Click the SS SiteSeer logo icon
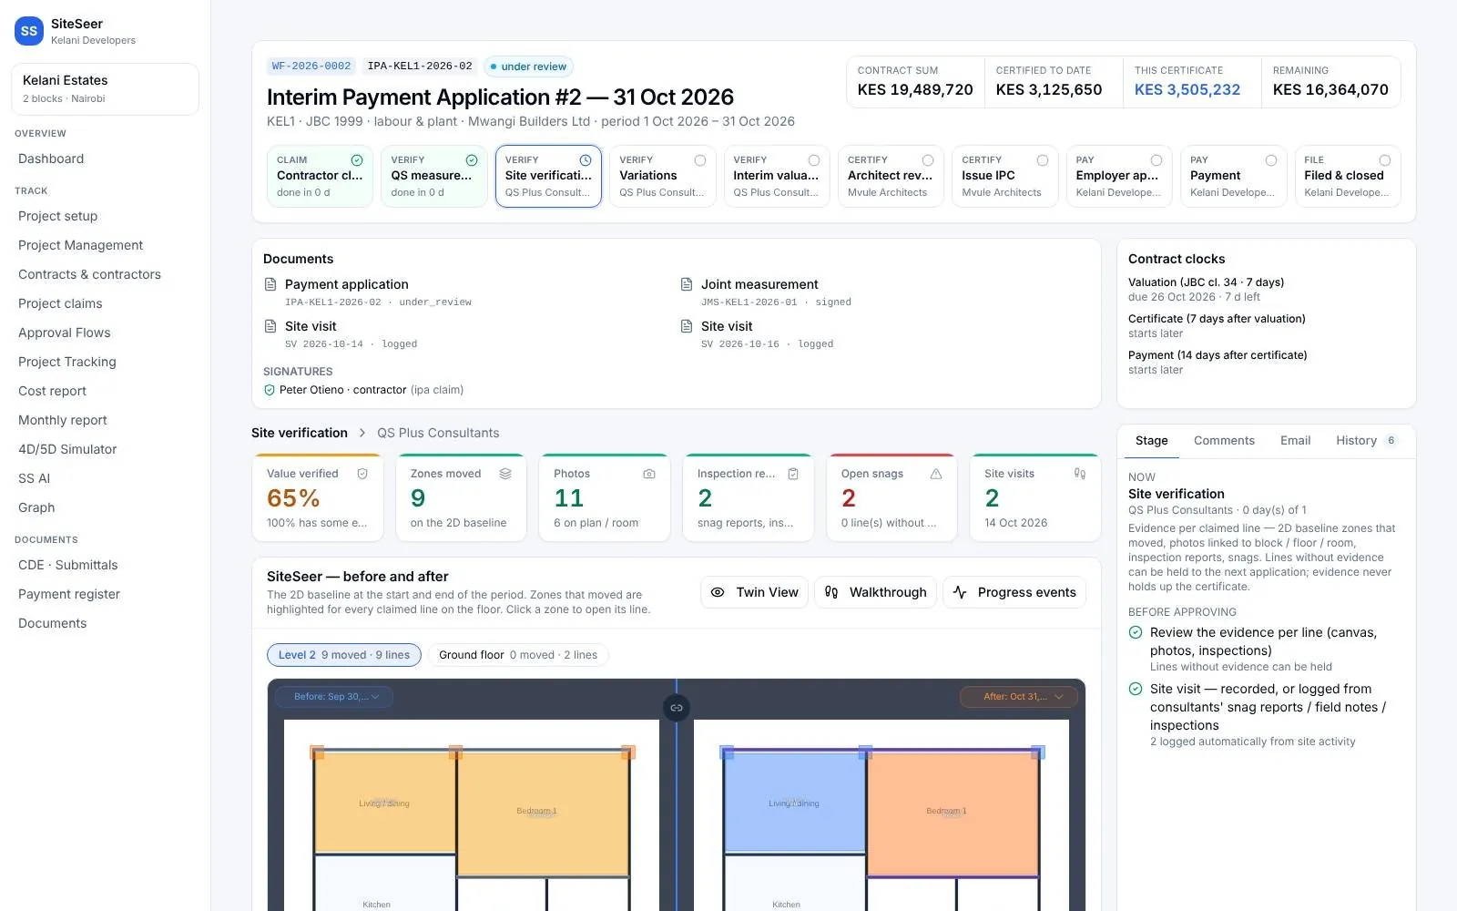The image size is (1457, 911). pos(29,31)
